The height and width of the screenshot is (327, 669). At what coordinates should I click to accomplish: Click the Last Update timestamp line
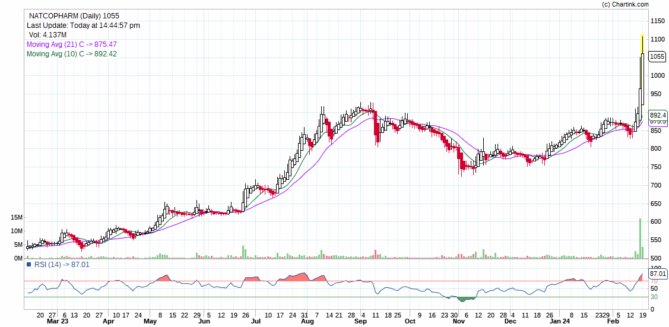[x=83, y=25]
